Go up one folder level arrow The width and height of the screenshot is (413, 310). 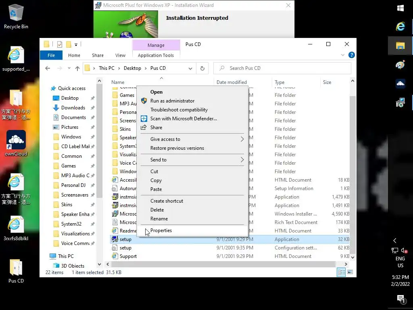click(77, 68)
